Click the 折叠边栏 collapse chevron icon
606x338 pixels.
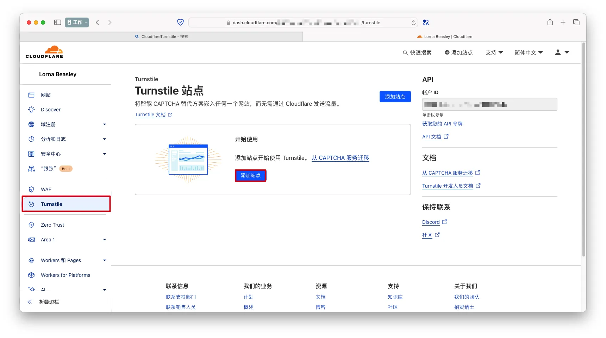click(30, 302)
